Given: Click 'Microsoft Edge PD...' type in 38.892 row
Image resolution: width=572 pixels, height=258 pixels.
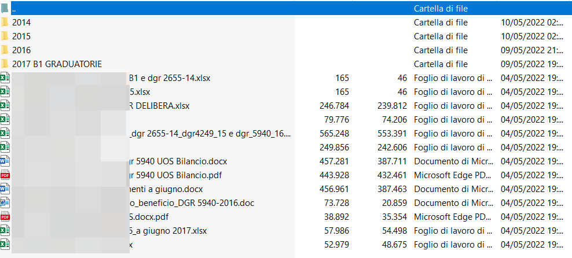Looking at the screenshot, I should click(x=452, y=217).
